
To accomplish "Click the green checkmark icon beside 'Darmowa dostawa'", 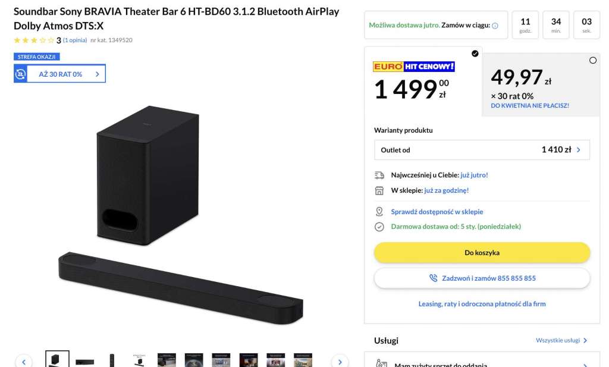I will tap(378, 227).
